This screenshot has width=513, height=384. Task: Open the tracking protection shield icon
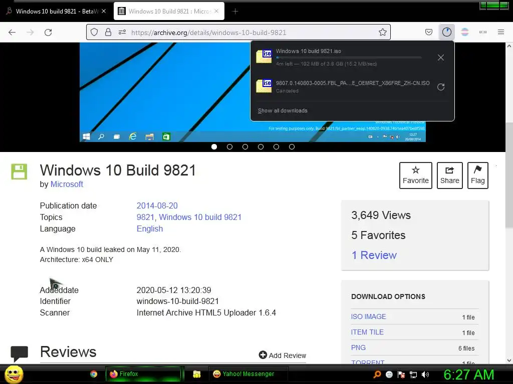[x=94, y=32]
